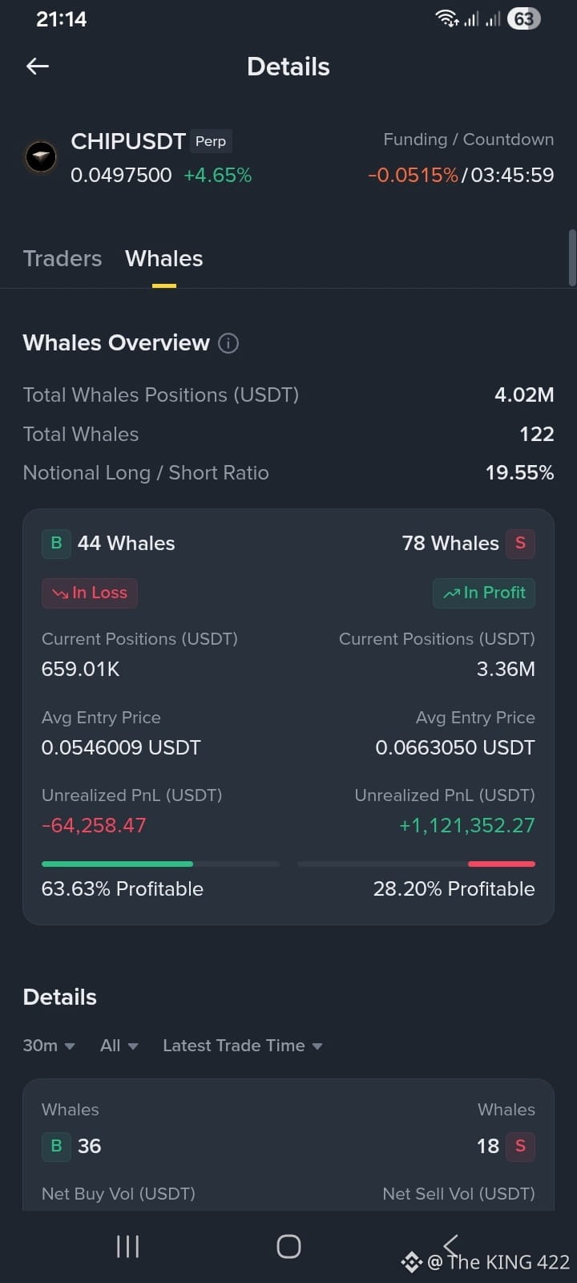Screen dimensions: 577x1283
Task: Tap the back arrow icon
Action: [x=38, y=67]
